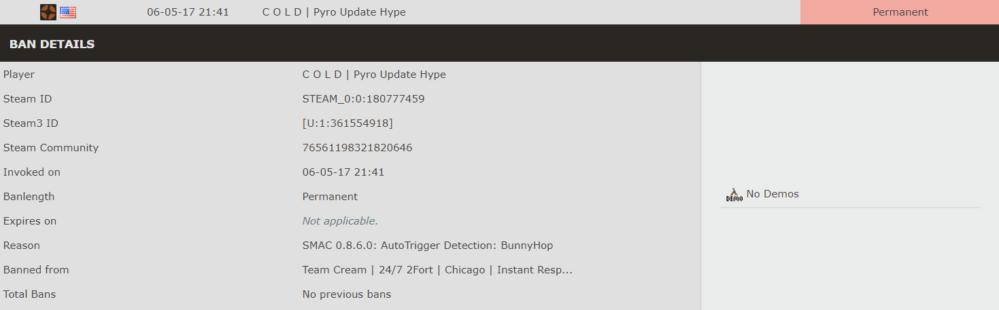Click the United States flag icon

tap(68, 12)
